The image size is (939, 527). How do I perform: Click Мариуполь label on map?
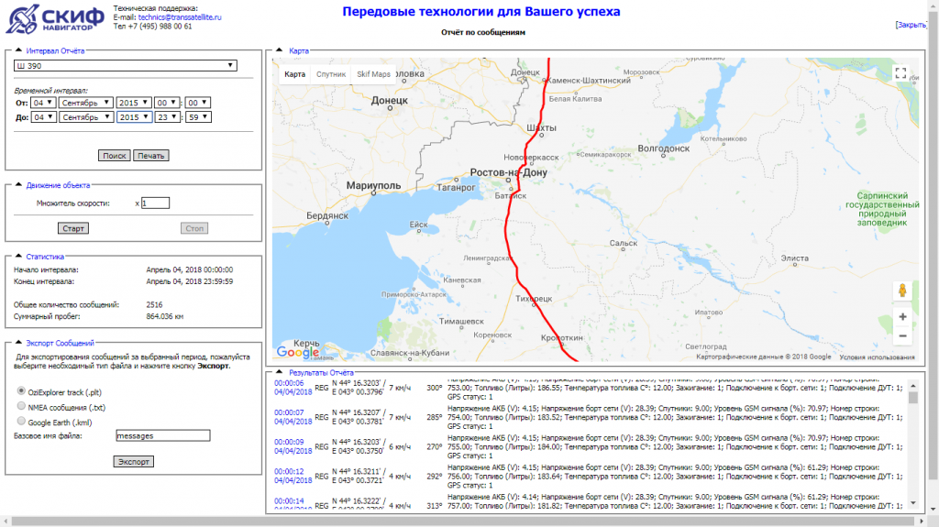(x=374, y=186)
